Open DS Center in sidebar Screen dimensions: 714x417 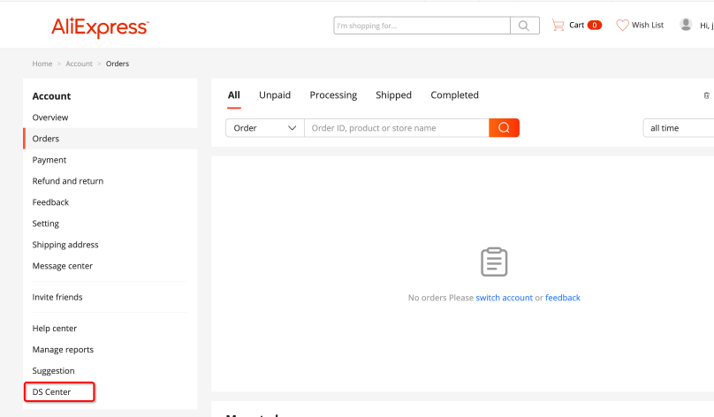click(51, 392)
